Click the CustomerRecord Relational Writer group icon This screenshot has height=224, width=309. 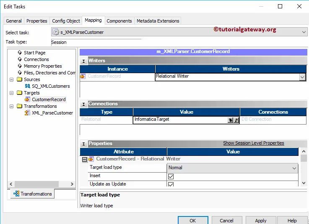[91, 159]
